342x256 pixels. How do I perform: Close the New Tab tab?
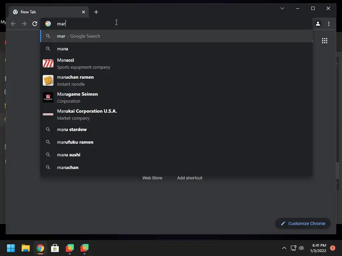[x=83, y=12]
